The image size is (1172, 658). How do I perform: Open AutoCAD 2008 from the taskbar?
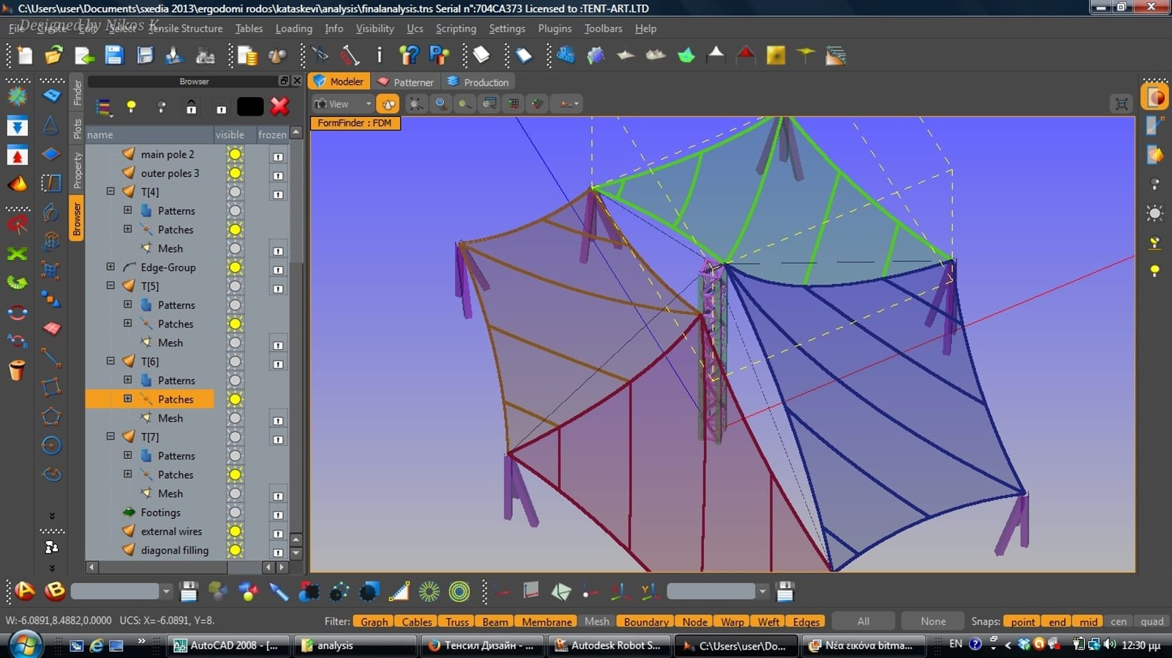tap(227, 645)
